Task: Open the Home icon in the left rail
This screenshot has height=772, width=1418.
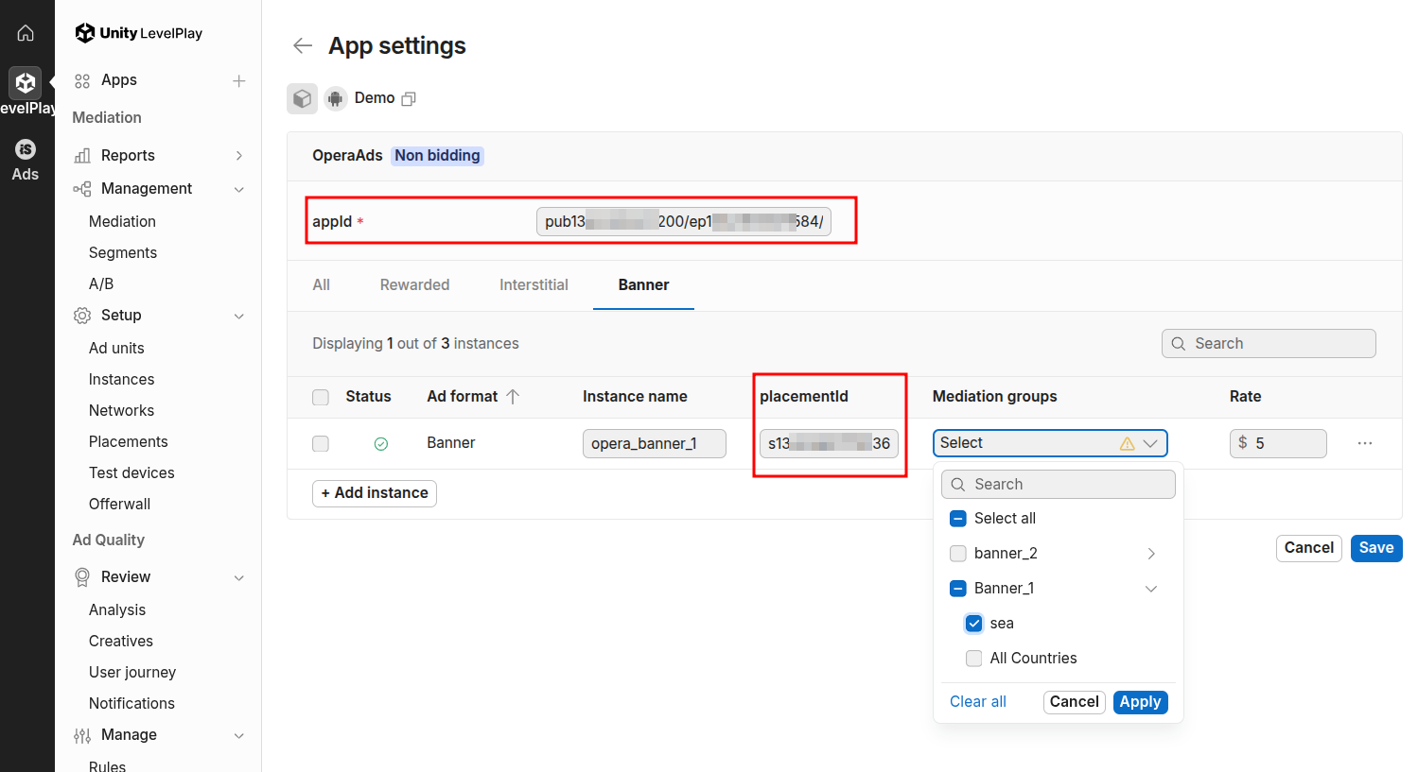Action: [26, 33]
